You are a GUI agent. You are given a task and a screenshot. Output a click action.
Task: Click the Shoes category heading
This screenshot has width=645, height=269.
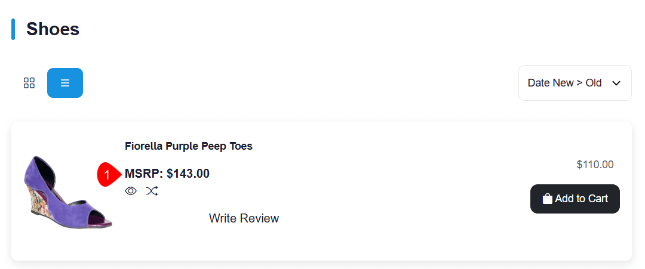[53, 29]
